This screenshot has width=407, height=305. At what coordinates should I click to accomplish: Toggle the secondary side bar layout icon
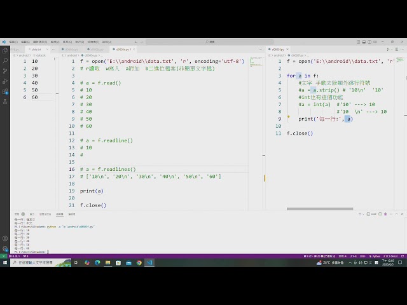coord(369,42)
